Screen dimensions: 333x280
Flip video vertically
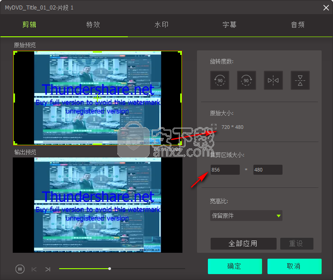point(300,80)
